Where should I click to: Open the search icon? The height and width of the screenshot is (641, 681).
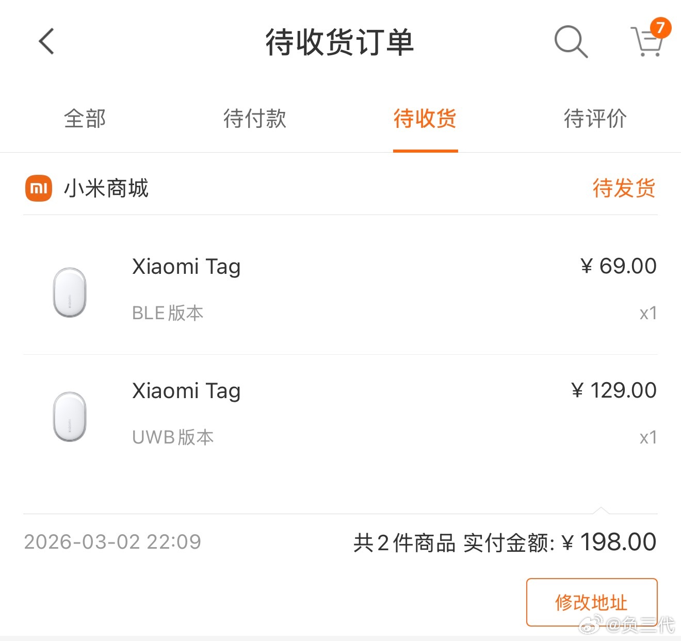point(570,41)
